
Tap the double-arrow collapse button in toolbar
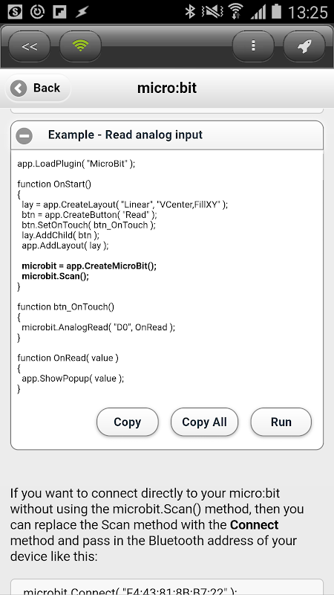30,47
